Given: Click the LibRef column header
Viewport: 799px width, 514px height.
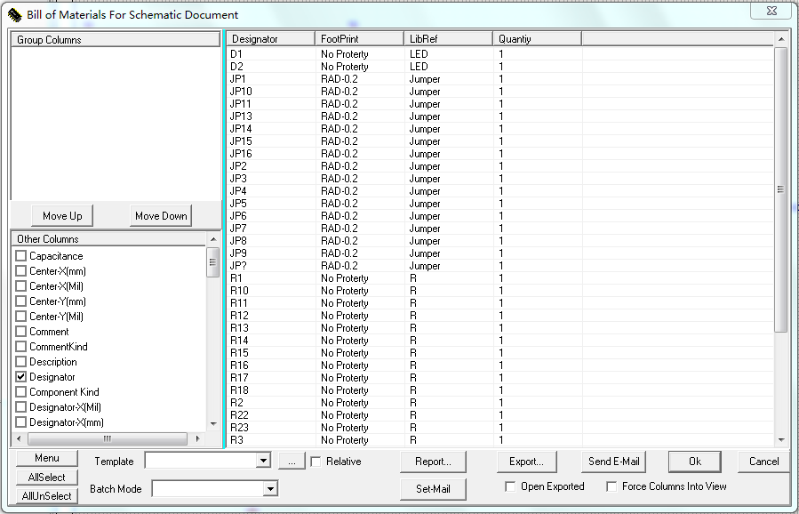Looking at the screenshot, I should [x=448, y=39].
